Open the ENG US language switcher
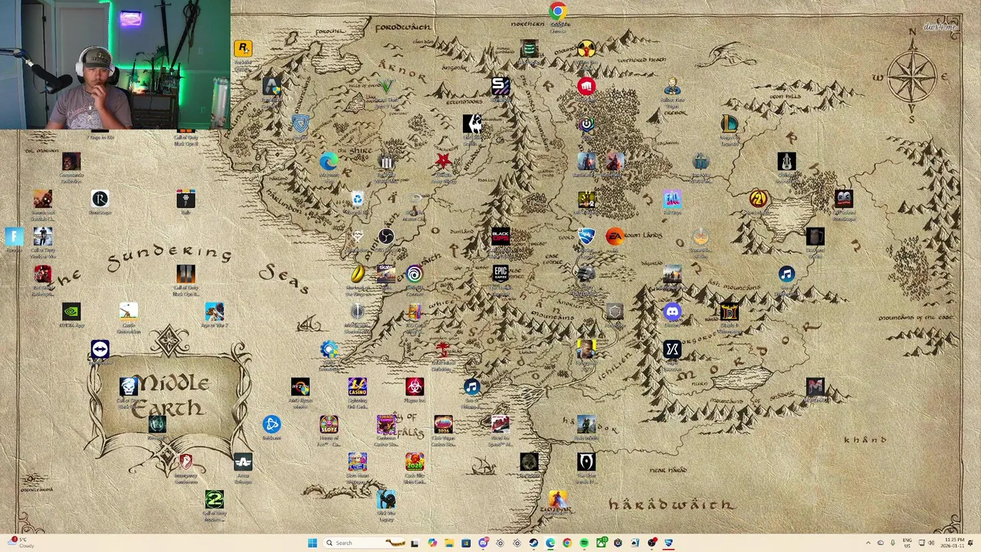The width and height of the screenshot is (981, 552). [x=907, y=543]
